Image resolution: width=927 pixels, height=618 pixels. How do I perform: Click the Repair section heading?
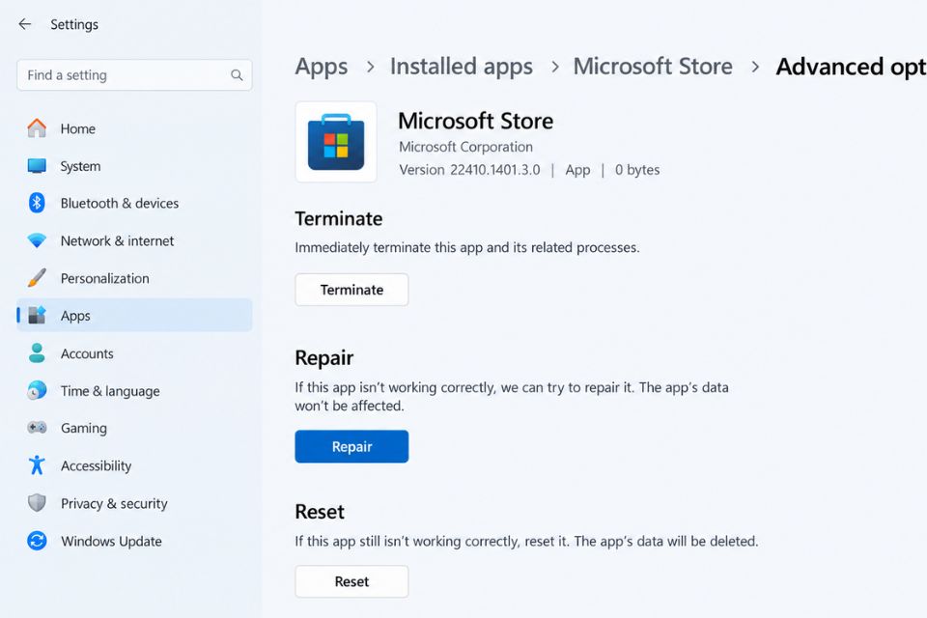pos(324,358)
